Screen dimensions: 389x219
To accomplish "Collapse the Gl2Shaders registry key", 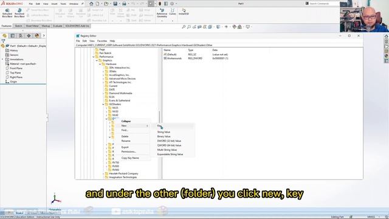I will 103,104.
